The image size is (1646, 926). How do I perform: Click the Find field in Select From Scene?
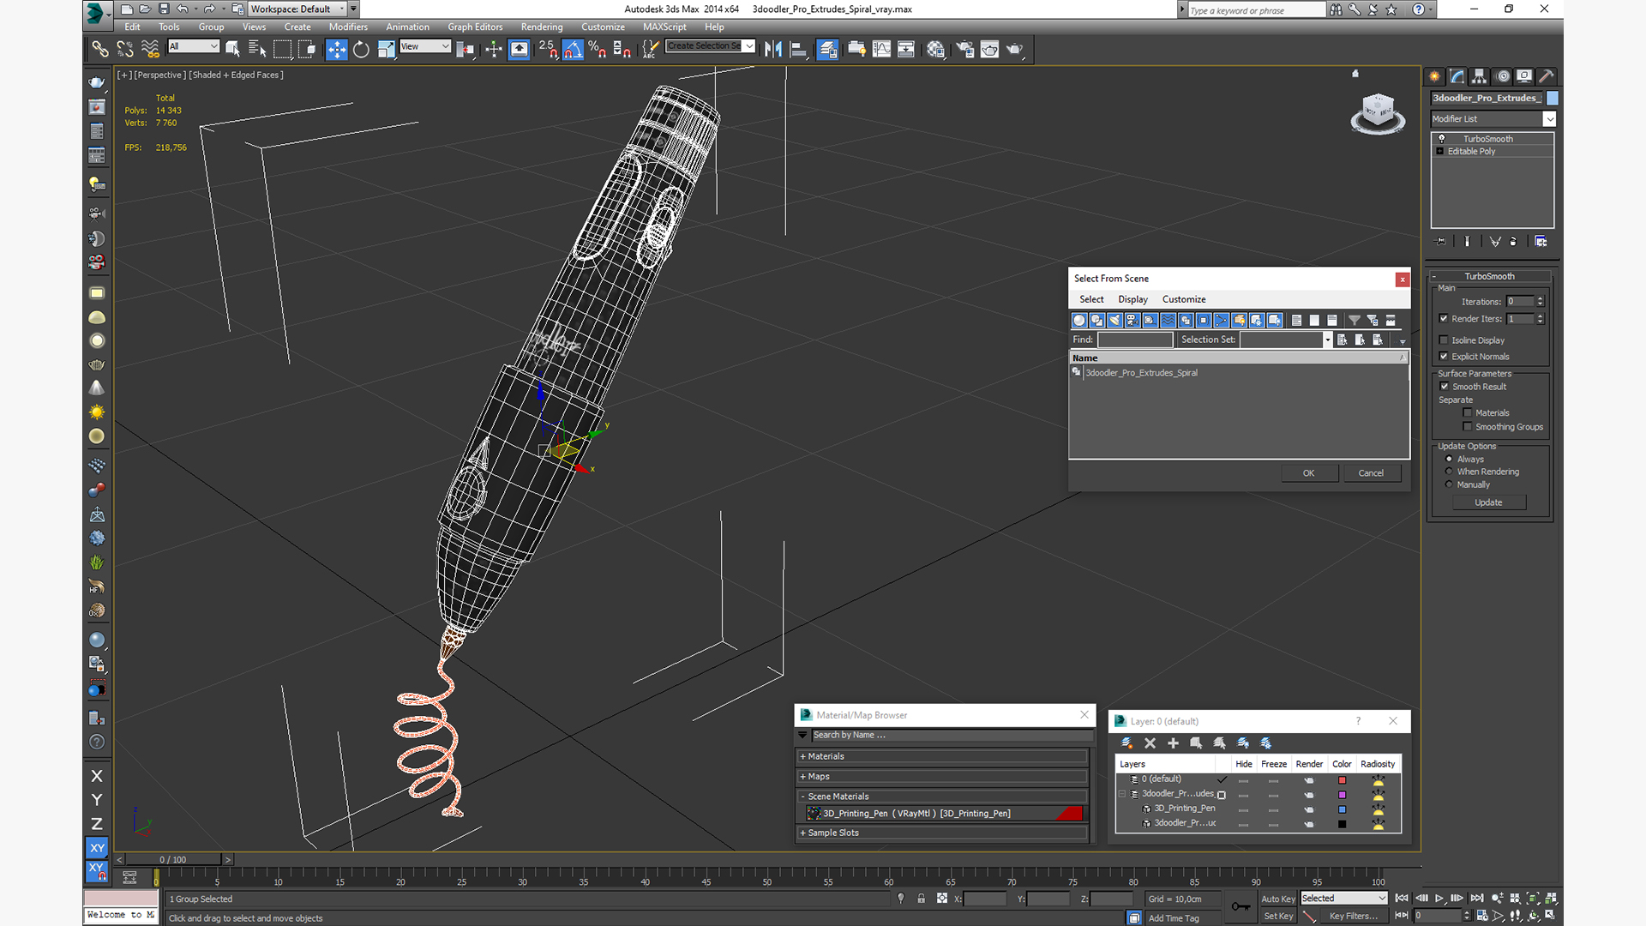1135,340
